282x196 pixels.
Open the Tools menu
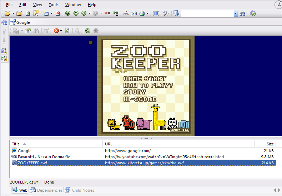click(x=54, y=5)
